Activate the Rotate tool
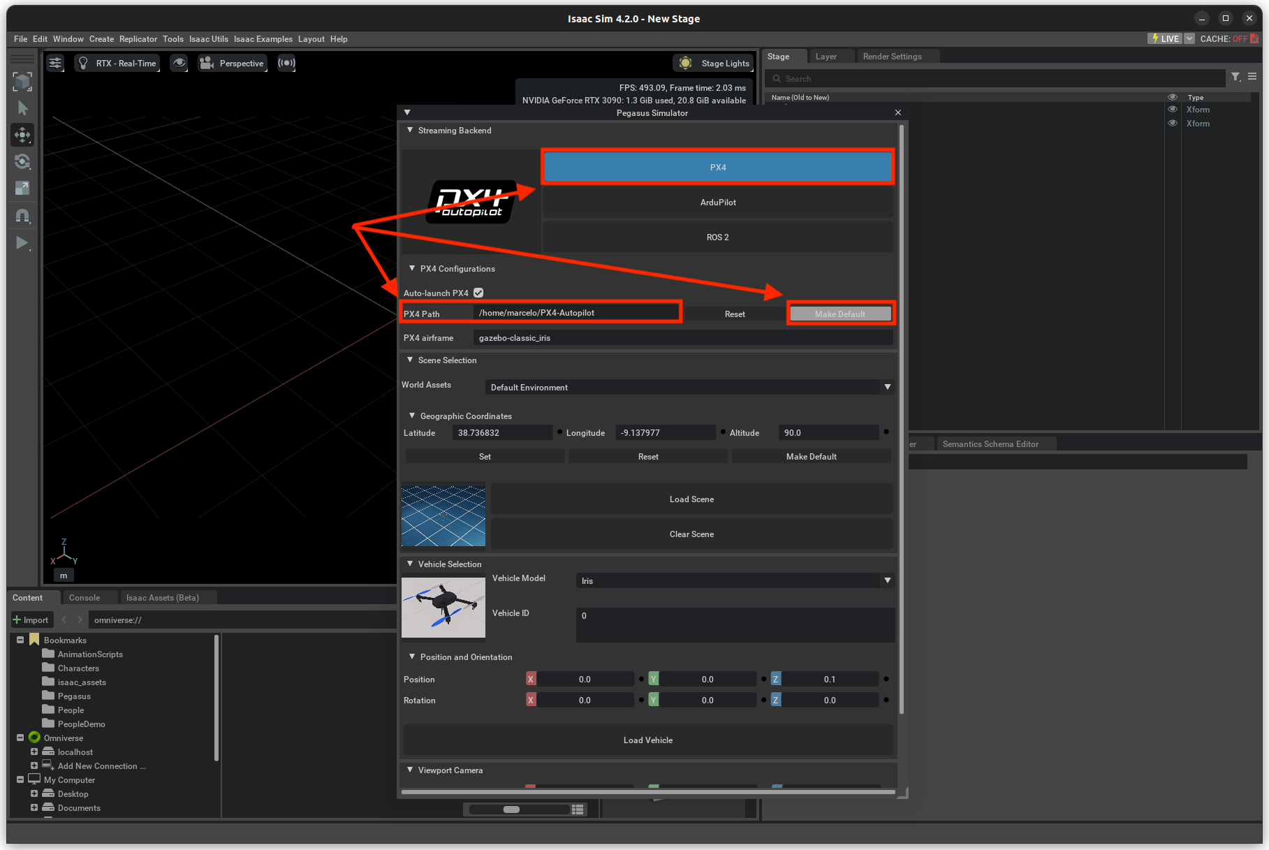This screenshot has width=1269, height=850. pos(22,161)
